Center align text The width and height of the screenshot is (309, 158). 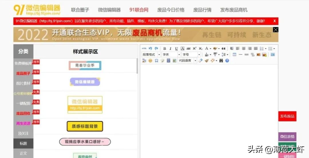coord(244,49)
